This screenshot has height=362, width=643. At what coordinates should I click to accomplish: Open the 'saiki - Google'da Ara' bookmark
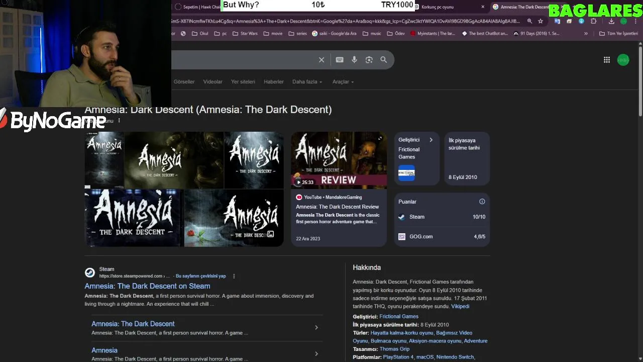tap(334, 34)
